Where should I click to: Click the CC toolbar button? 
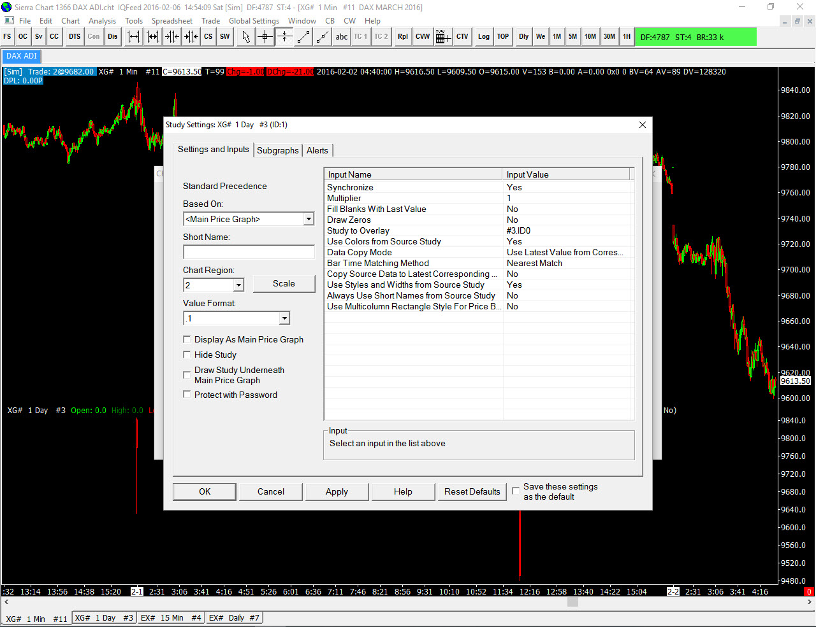(x=54, y=37)
